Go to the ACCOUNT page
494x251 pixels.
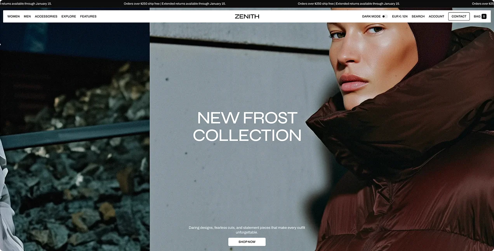click(437, 16)
